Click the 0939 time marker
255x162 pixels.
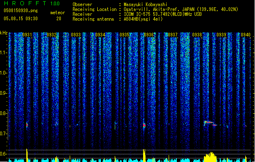pyautogui.click(x=221, y=35)
